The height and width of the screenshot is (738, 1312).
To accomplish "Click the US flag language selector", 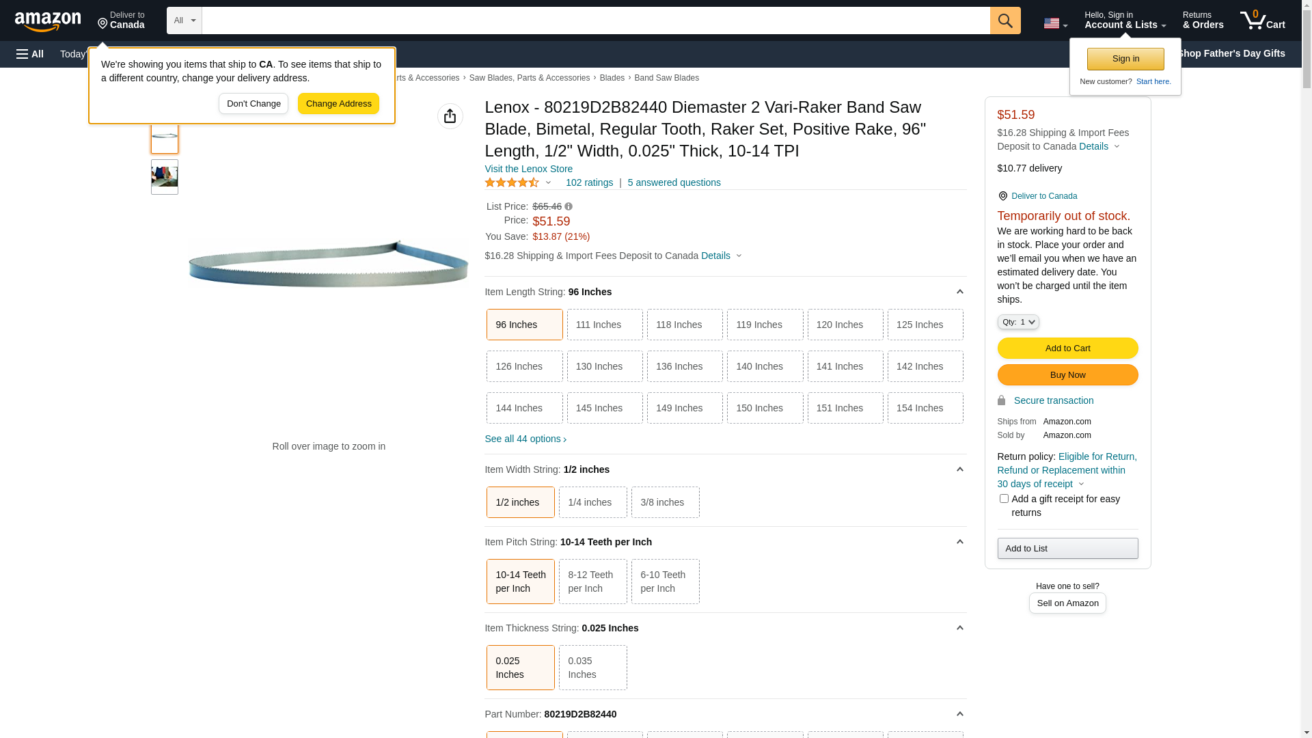I will pos(1054,23).
